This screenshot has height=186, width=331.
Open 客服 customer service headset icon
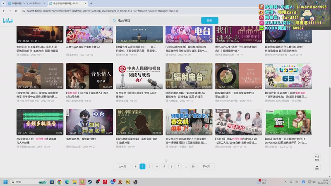(317, 157)
